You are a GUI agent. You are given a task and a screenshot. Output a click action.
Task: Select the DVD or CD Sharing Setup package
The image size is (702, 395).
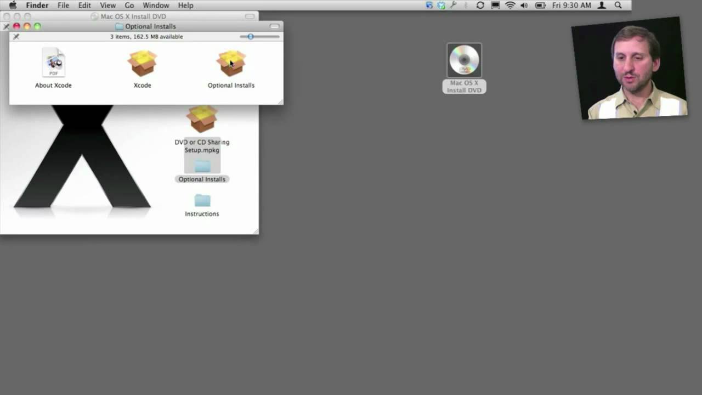(202, 119)
